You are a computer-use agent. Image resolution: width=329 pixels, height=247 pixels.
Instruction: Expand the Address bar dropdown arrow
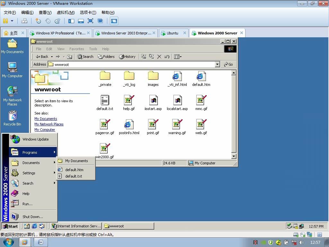coord(218,64)
